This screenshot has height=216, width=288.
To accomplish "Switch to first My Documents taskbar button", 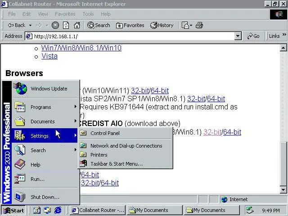I will tap(154, 210).
